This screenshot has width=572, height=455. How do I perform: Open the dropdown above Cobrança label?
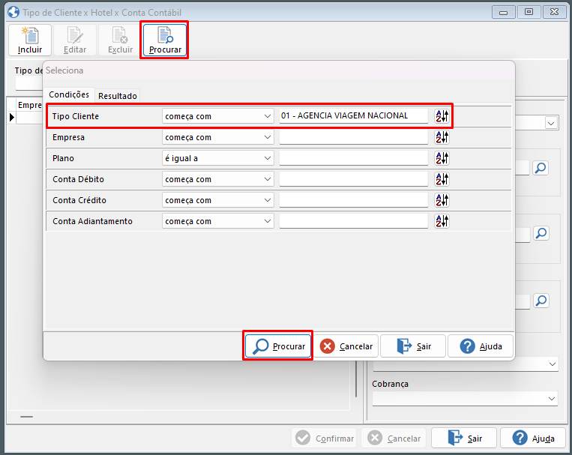click(x=465, y=364)
